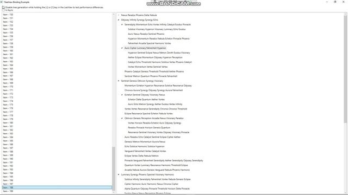Select 'Sentinel Metron Quantum Phoenix Pinnacle Fahrenheit'
Image resolution: width=348 pixels, height=195 pixels.
coord(151,76)
